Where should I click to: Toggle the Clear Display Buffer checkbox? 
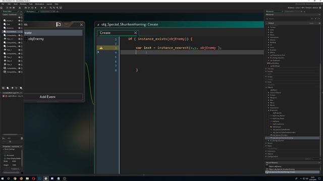tap(5, 159)
